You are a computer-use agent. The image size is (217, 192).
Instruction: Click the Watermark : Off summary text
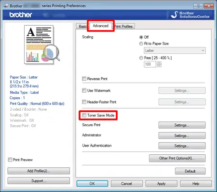(x=22, y=120)
